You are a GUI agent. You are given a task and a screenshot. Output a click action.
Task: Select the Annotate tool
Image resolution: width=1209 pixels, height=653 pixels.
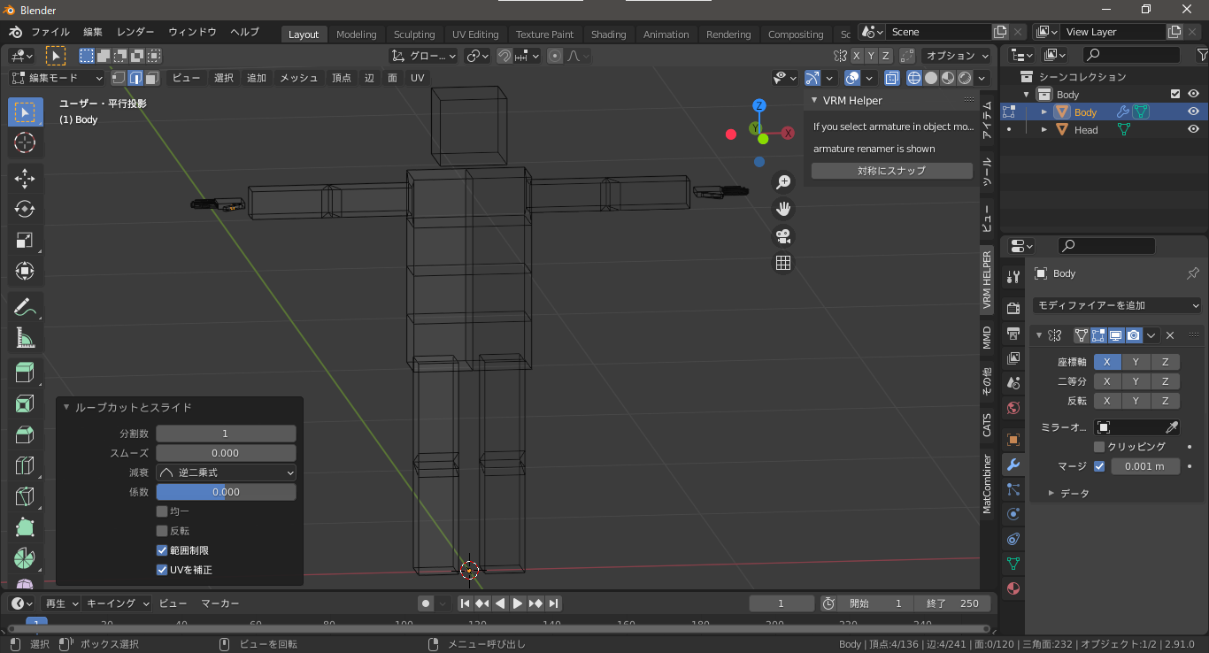point(25,307)
